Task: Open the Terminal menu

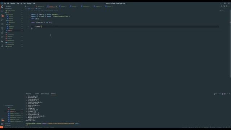Action: 29,3
